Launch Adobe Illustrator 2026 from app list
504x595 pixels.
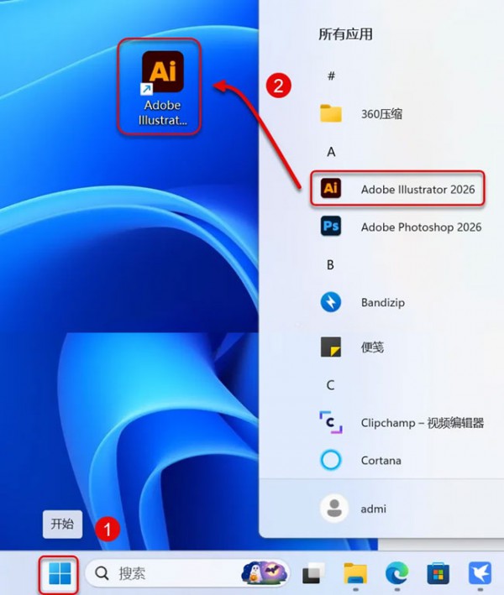[397, 189]
